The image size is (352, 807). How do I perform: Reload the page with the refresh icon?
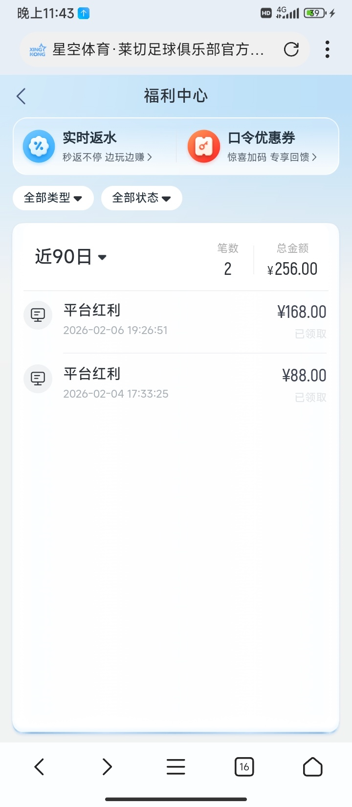pyautogui.click(x=291, y=49)
